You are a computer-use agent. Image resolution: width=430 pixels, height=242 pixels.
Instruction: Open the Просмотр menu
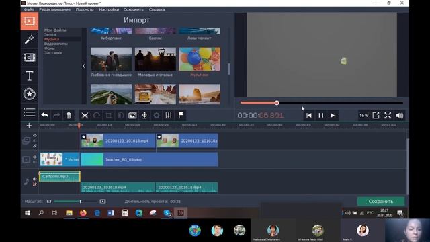pos(85,9)
